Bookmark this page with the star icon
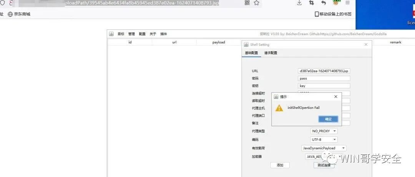The image size is (415, 177). tap(256, 3)
